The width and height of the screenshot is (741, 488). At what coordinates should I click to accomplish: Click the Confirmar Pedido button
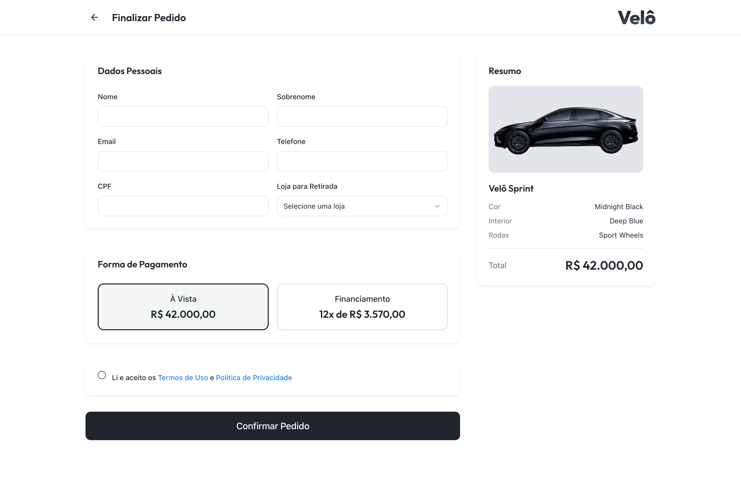click(273, 426)
